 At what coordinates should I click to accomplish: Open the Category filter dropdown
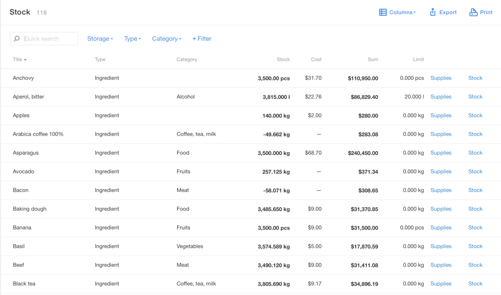click(x=166, y=38)
